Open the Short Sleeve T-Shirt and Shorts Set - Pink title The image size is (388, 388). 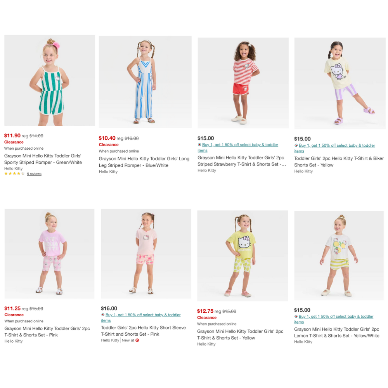143,331
